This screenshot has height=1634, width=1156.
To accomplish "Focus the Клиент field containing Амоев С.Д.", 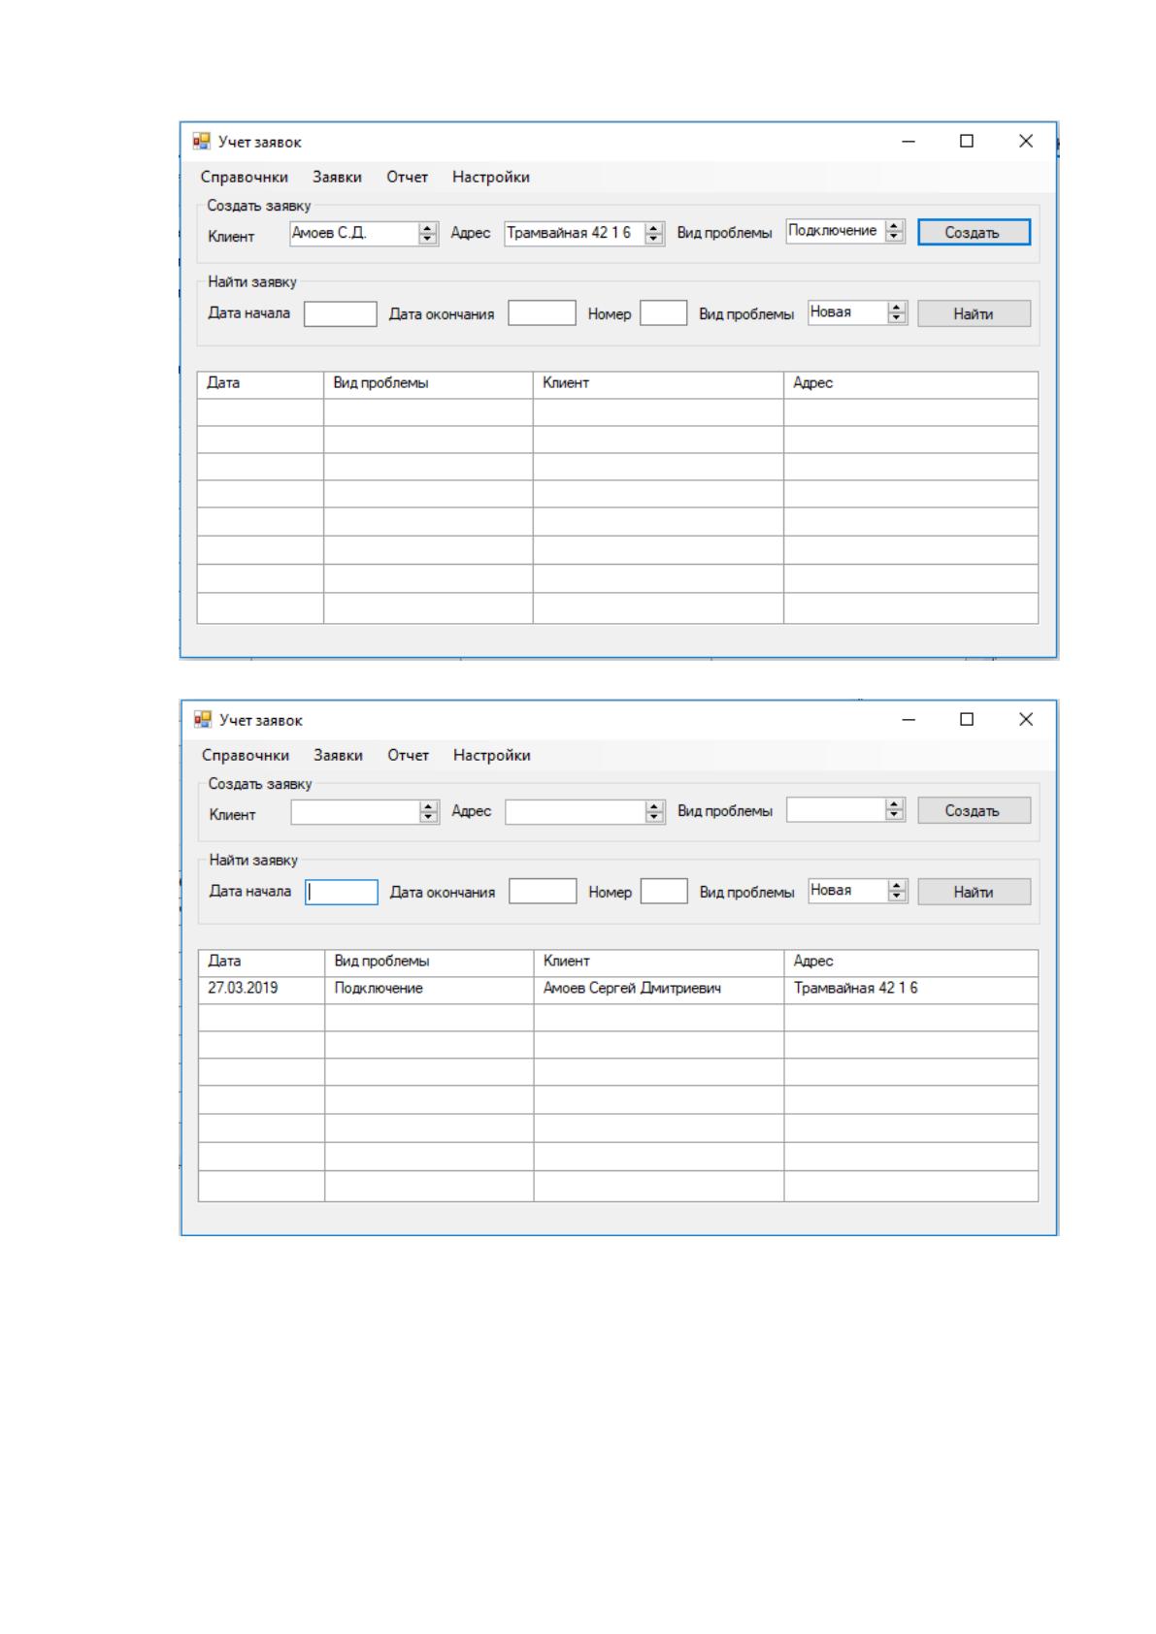I will click(x=354, y=233).
